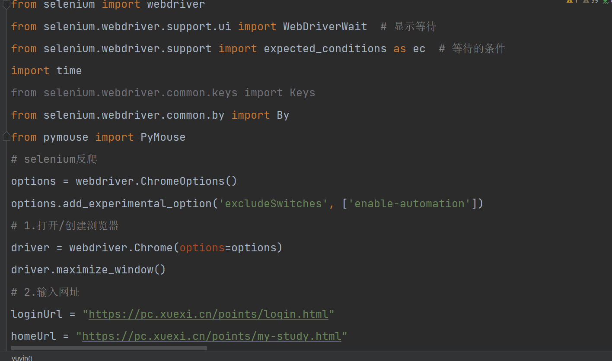Click the '# 1.打开/创建浏览器' comment
The width and height of the screenshot is (612, 361).
[x=65, y=226]
